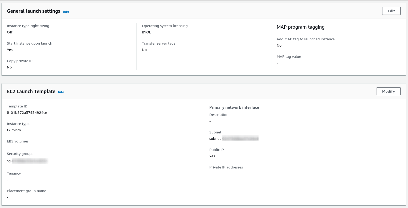The height and width of the screenshot is (208, 408).
Task: Click the Add MAP tag to launched instance label
Action: pos(305,39)
